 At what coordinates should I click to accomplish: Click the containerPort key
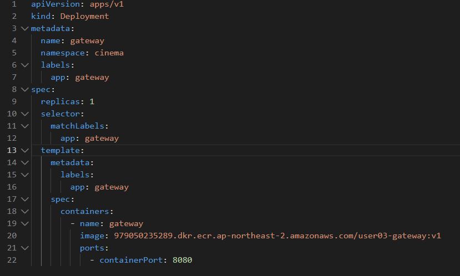coord(131,260)
